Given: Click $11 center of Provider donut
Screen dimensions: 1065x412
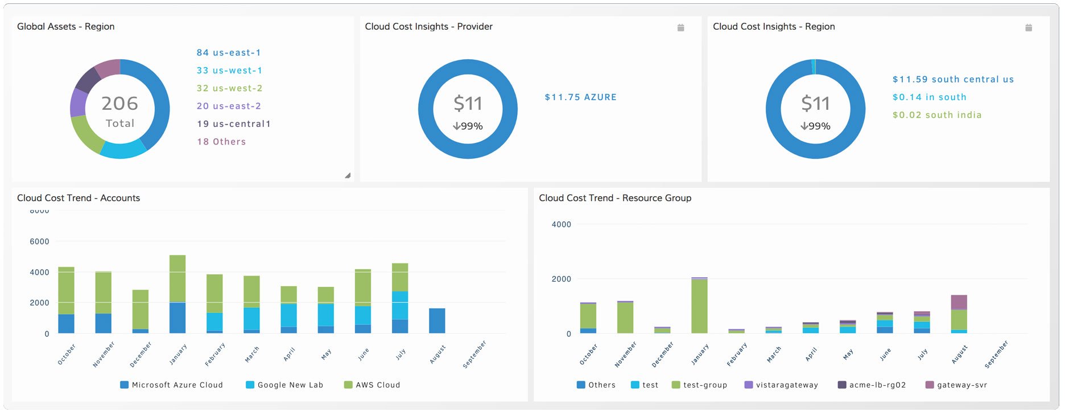Looking at the screenshot, I should (x=468, y=104).
